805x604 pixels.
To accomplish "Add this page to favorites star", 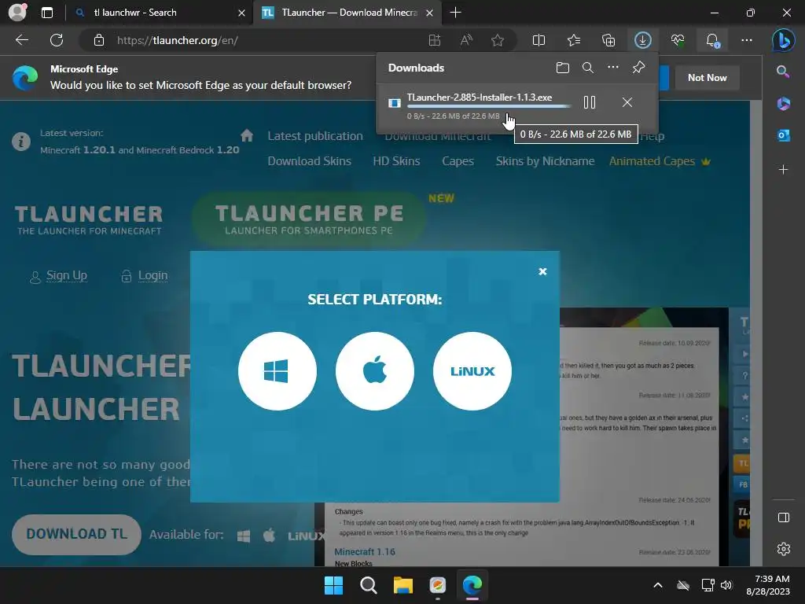I will 498,40.
